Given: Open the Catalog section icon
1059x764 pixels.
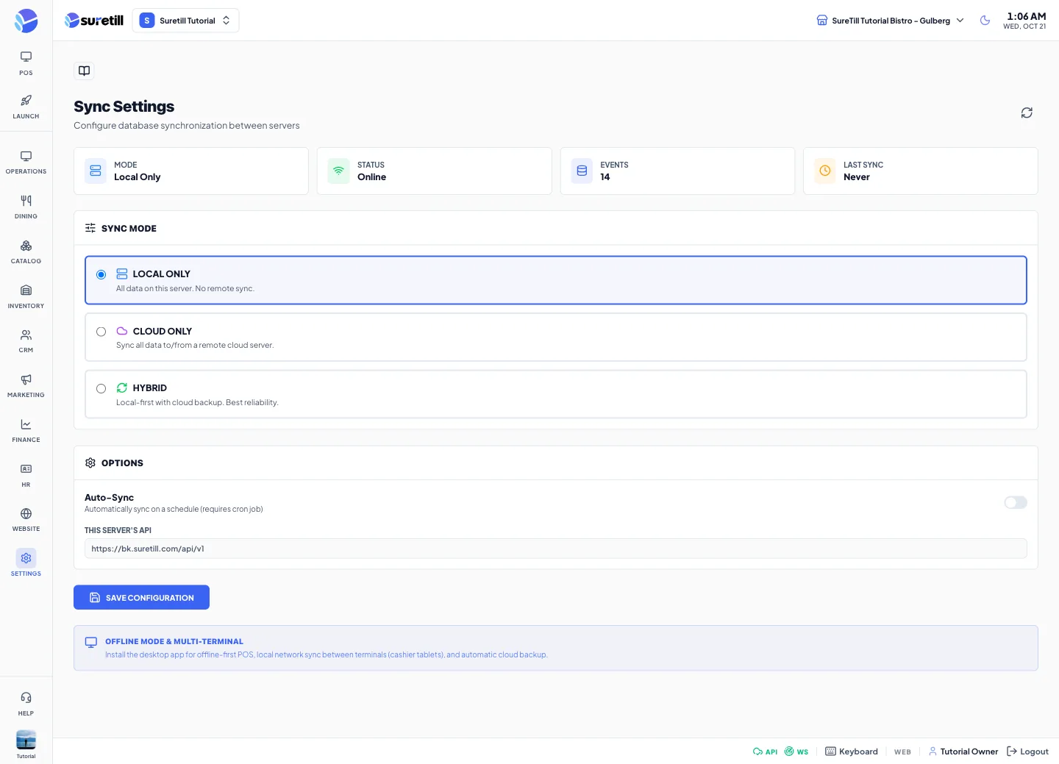Looking at the screenshot, I should pos(26,246).
